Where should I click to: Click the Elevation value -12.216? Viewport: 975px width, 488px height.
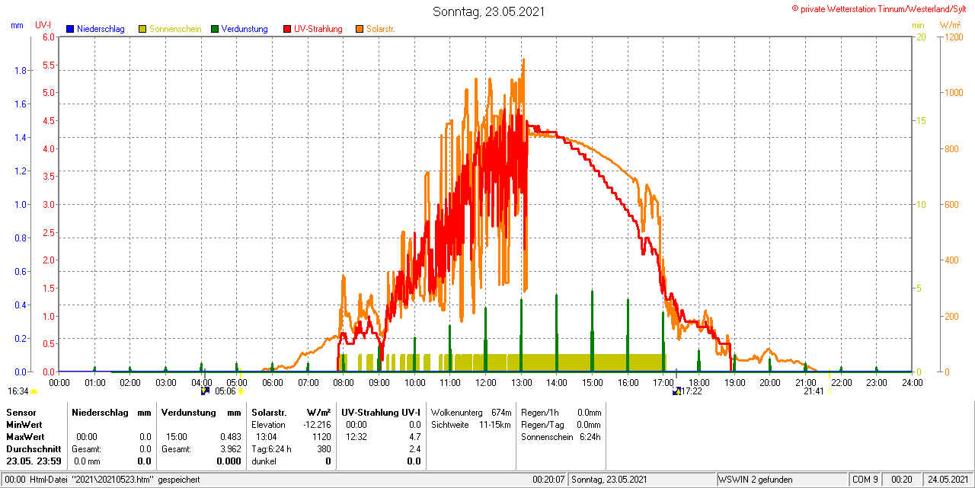tap(316, 425)
